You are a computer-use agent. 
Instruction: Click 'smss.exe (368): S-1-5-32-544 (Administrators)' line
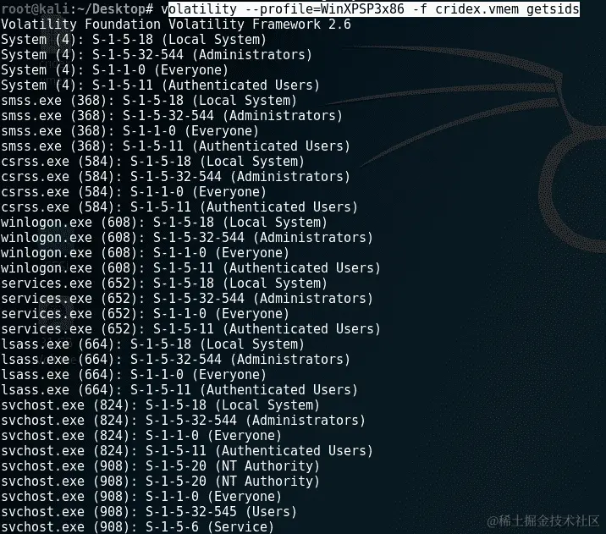pyautogui.click(x=172, y=116)
